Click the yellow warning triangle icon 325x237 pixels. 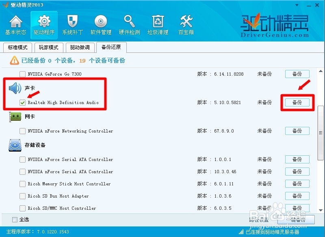15,61
